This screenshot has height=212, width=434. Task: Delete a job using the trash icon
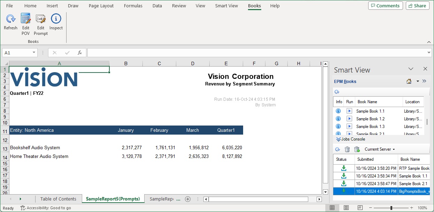point(347,149)
